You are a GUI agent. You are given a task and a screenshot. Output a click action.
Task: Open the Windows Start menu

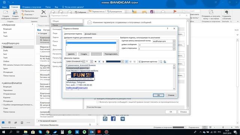pyautogui.click(x=3, y=132)
